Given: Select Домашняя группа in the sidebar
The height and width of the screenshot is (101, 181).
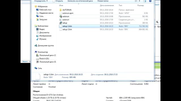Looking at the screenshot, I should [x=46, y=45].
